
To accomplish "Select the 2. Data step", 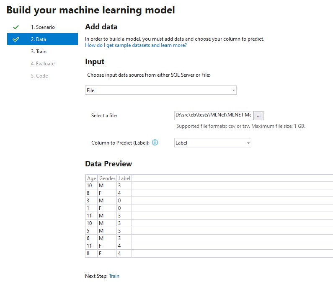I will point(39,39).
